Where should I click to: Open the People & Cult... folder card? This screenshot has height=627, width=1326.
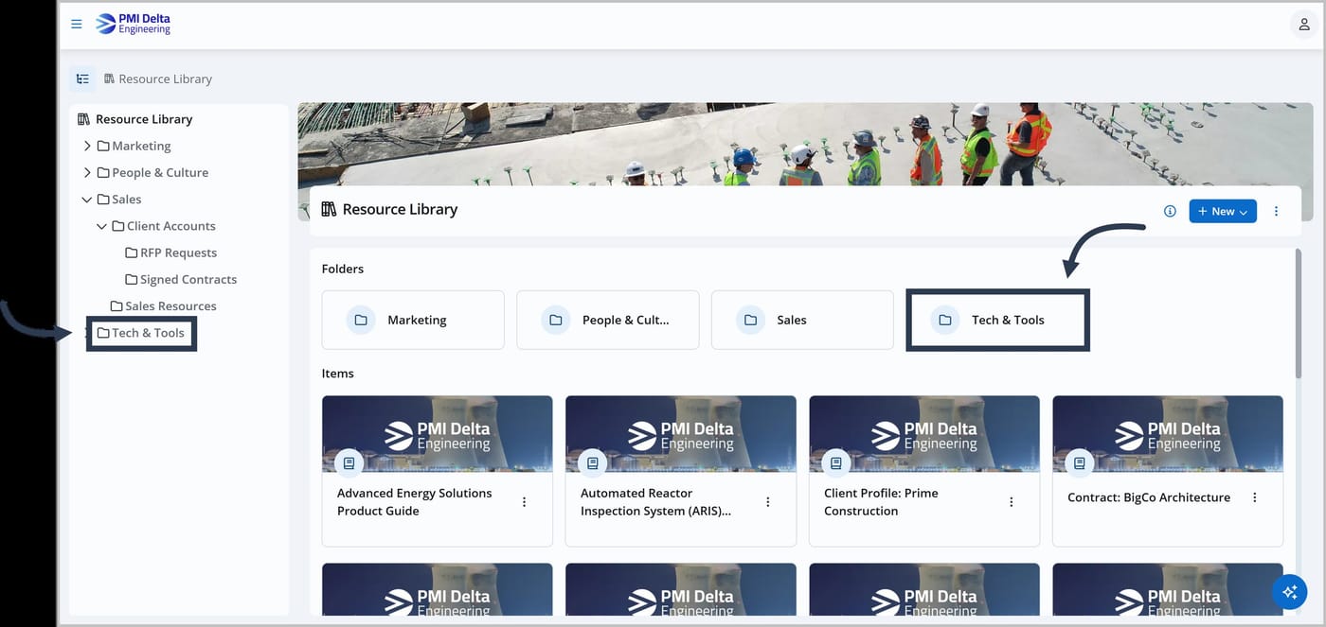608,320
